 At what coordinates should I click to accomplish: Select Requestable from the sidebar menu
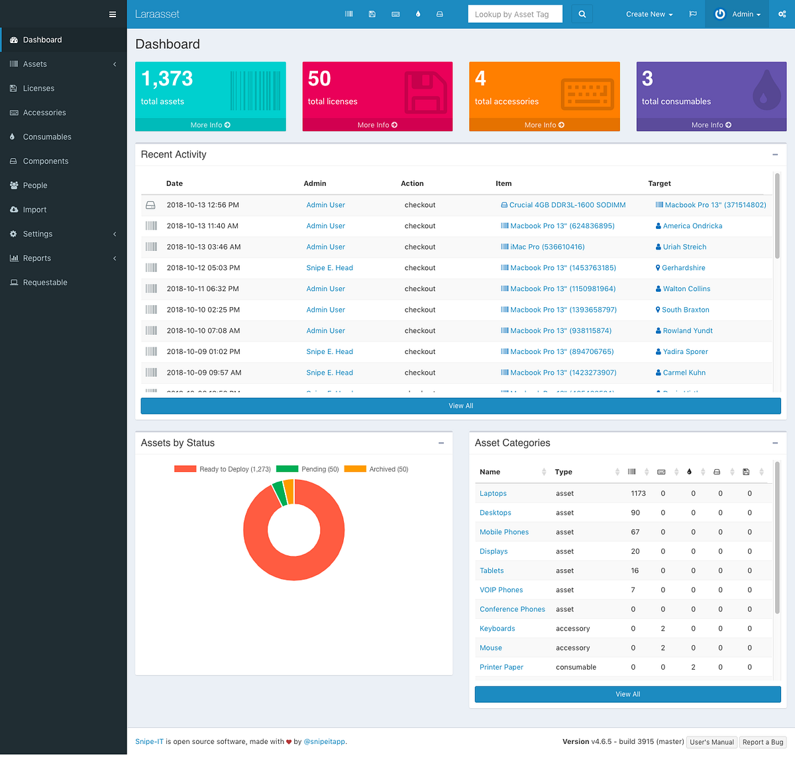[46, 282]
